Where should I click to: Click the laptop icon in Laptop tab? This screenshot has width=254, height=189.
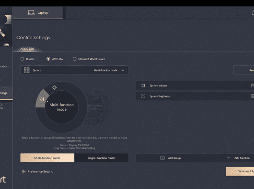click(31, 12)
